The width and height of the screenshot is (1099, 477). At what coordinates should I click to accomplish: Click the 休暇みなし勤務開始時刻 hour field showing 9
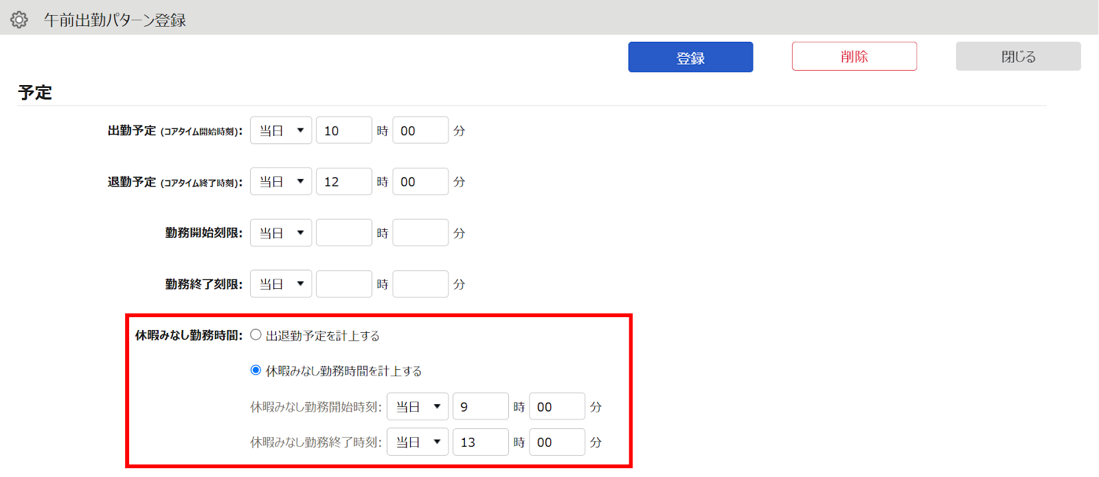480,407
